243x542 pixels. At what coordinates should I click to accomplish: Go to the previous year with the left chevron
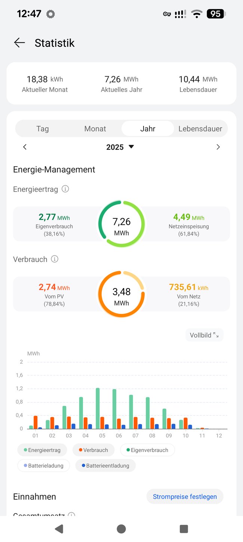coord(25,147)
